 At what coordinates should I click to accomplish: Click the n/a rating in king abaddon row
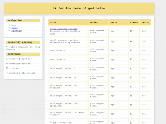[x=144, y=41]
